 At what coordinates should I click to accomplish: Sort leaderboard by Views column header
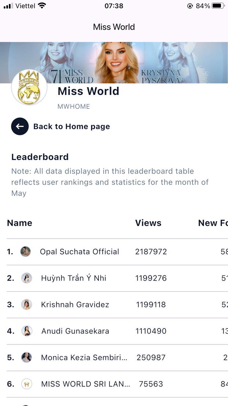point(148,223)
